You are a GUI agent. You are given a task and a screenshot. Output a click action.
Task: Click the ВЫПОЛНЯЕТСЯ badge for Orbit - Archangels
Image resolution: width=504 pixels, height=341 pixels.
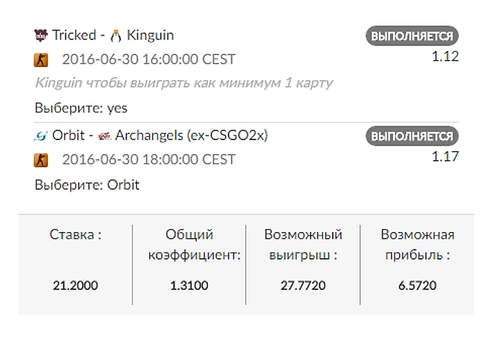click(x=412, y=136)
